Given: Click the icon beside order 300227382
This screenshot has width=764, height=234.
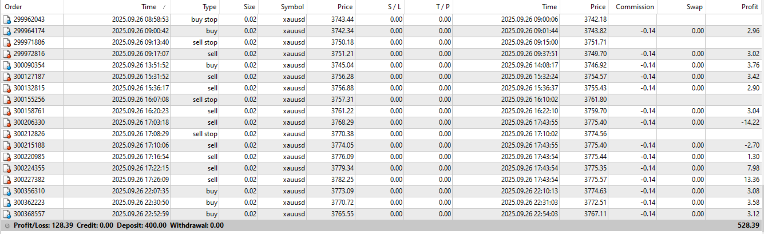Looking at the screenshot, I should pyautogui.click(x=7, y=180).
